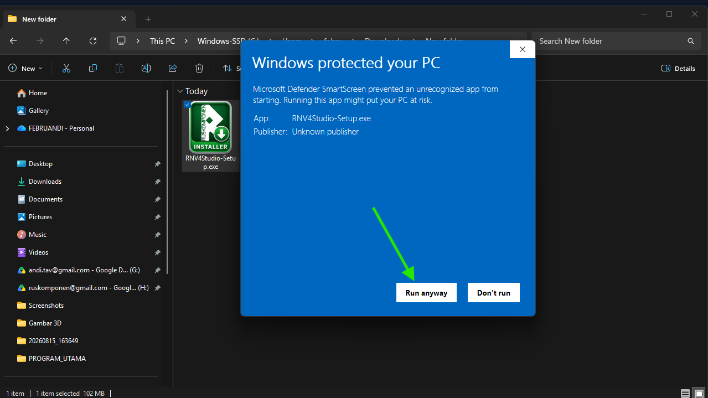This screenshot has width=708, height=398.
Task: Click the Cut scissors icon
Action: click(66, 68)
